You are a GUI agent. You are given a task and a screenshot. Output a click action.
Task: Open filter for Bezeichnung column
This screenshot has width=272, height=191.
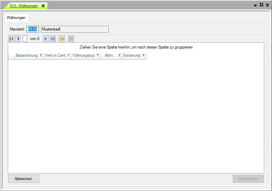41,55
